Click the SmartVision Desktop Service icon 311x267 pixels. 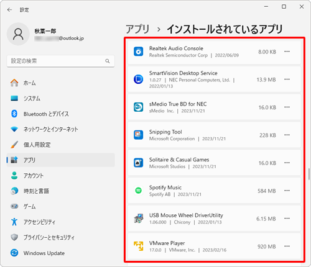pyautogui.click(x=138, y=79)
